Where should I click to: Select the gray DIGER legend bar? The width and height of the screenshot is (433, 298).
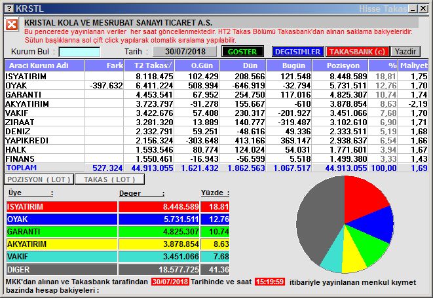(62, 269)
